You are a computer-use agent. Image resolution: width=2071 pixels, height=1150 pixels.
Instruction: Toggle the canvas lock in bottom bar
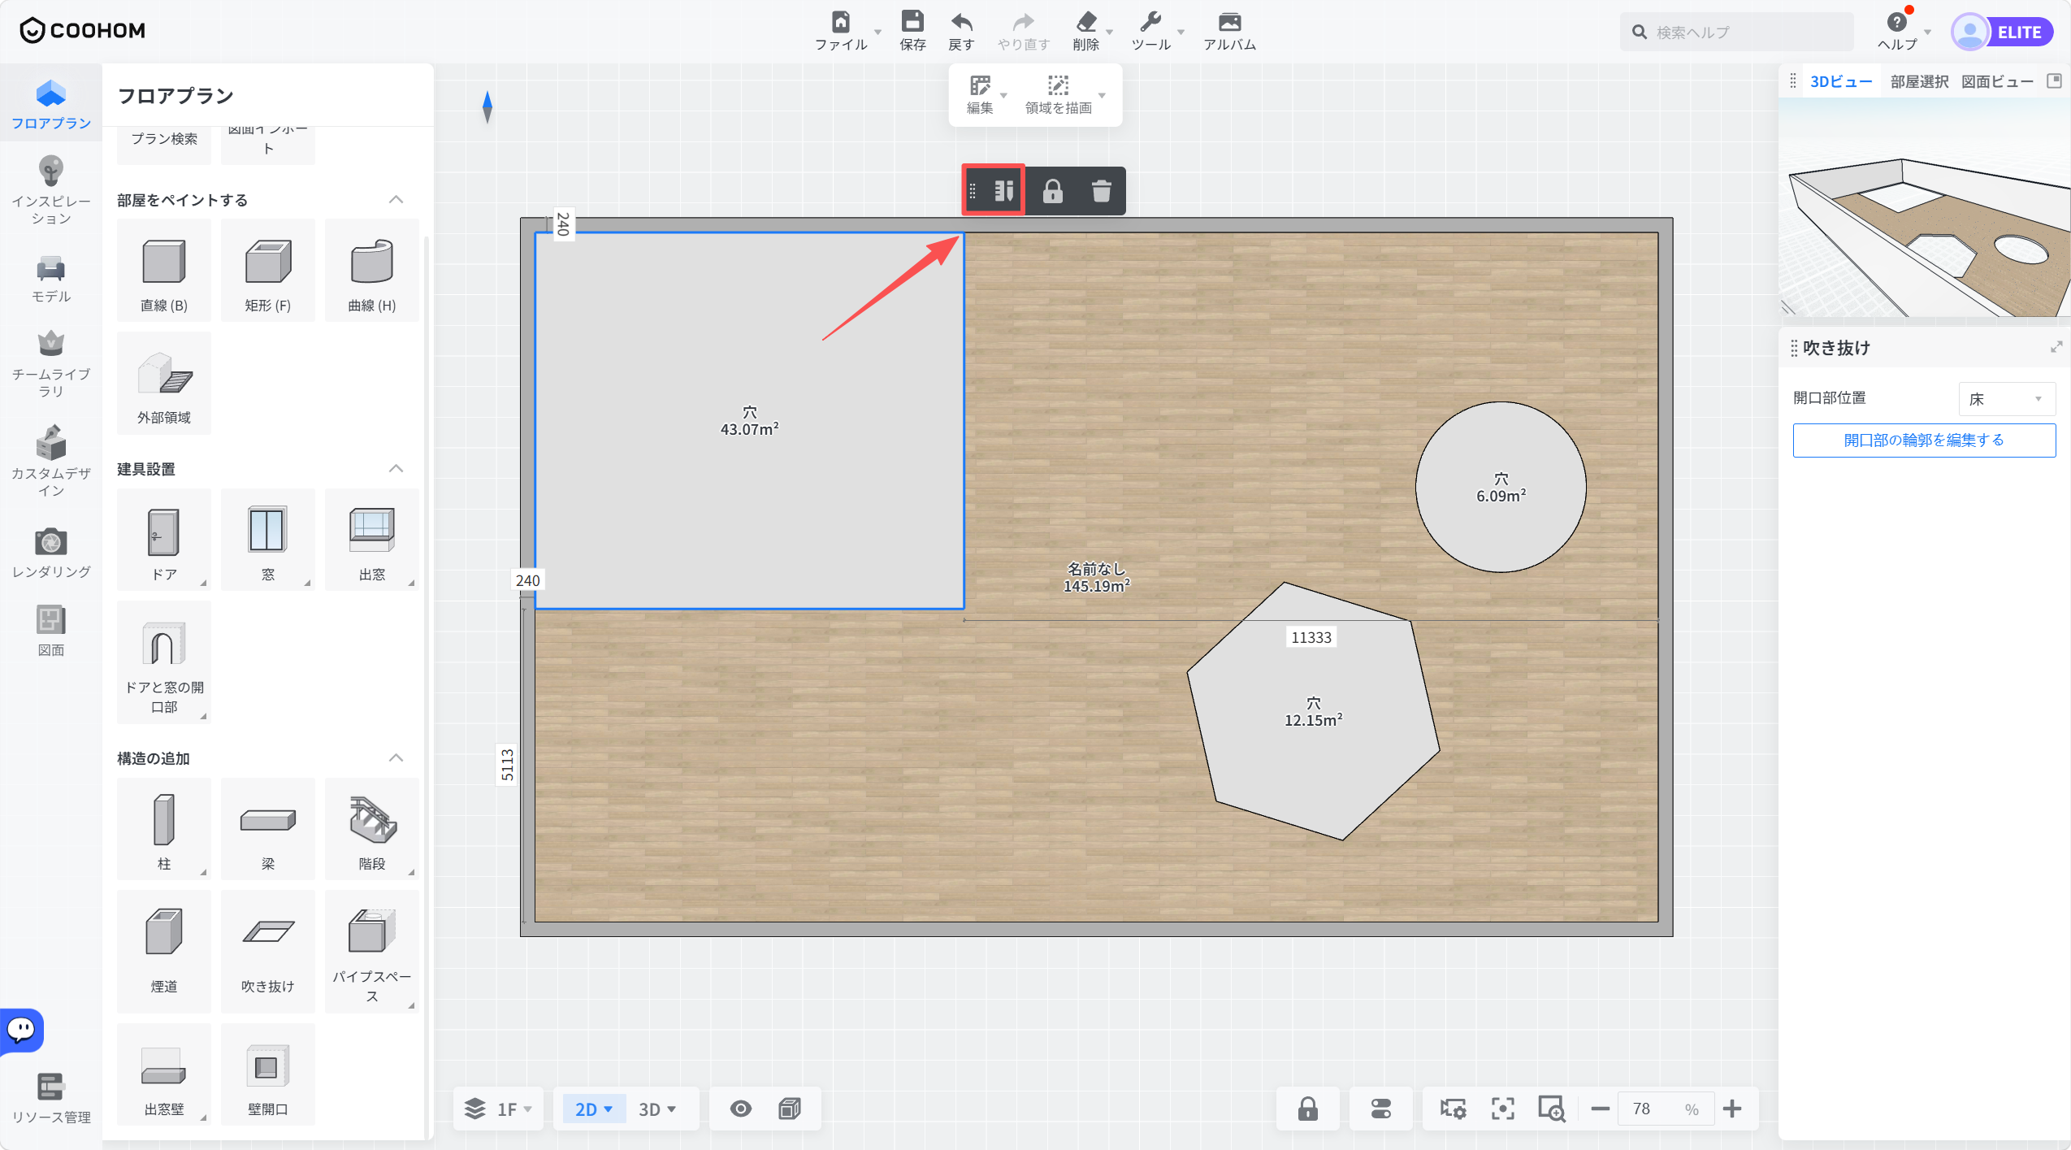1308,1109
